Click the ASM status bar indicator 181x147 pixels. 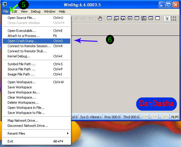pos(145,117)
